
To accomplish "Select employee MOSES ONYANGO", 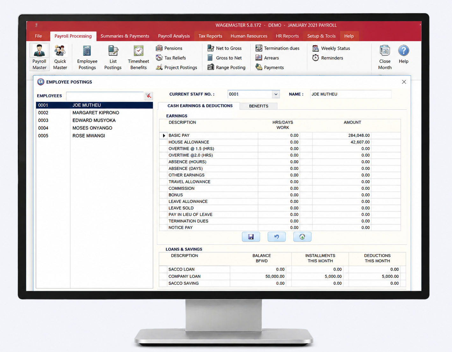I will pyautogui.click(x=94, y=128).
